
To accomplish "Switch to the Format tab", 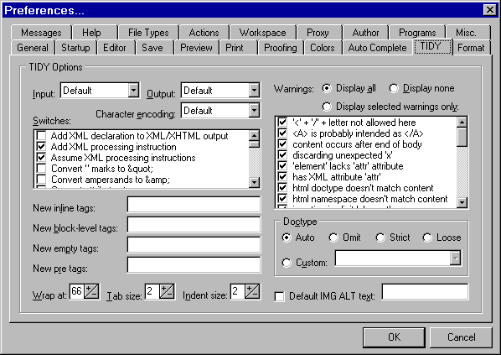I will (x=471, y=48).
